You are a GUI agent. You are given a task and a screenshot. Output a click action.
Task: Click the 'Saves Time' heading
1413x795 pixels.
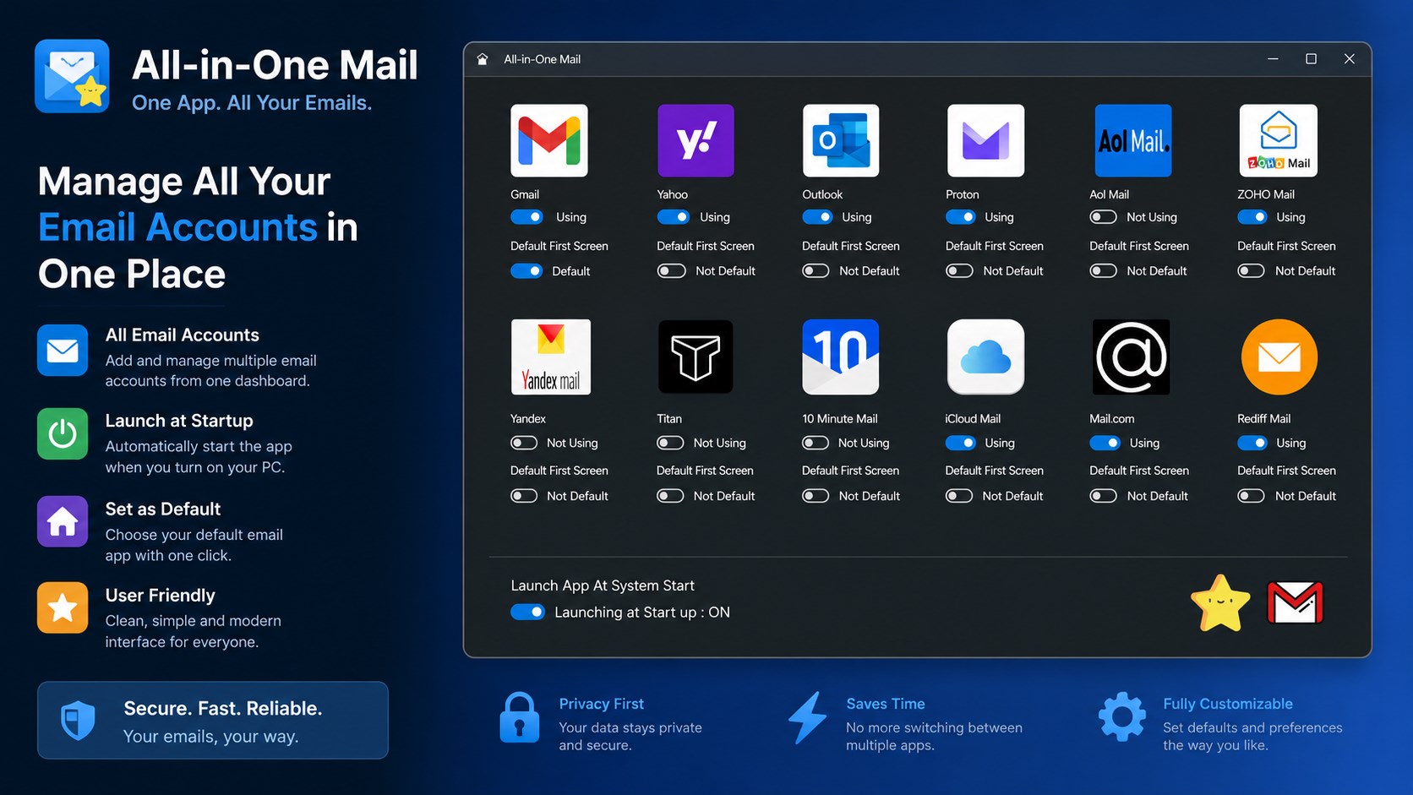[886, 704]
